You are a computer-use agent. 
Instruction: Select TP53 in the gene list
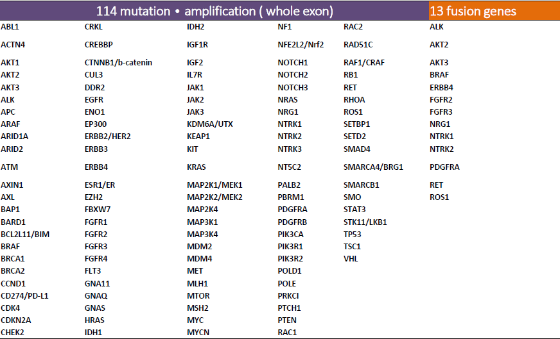pyautogui.click(x=352, y=235)
